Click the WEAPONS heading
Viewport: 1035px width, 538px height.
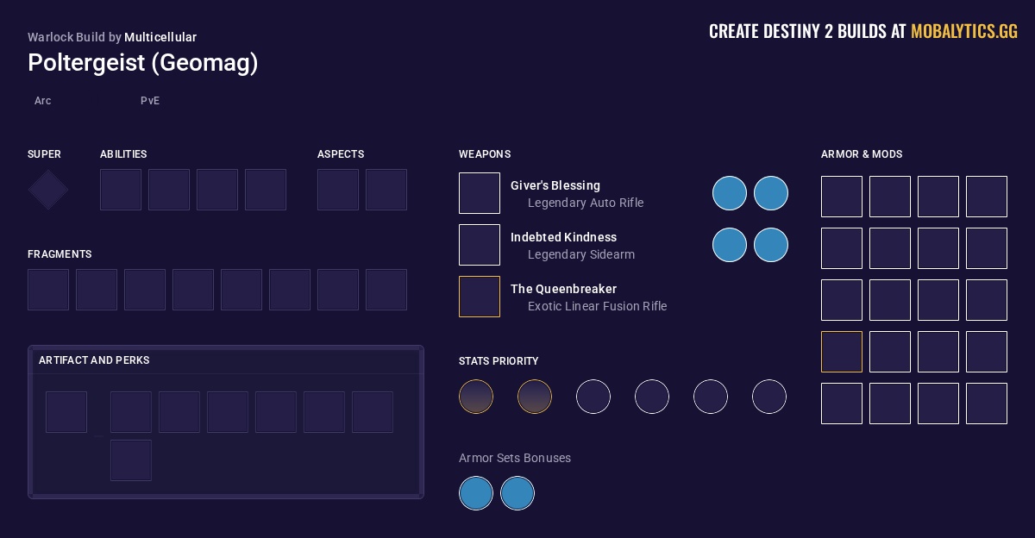[x=485, y=154]
